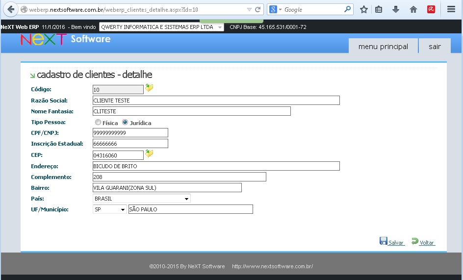463x280 pixels.
Task: Open the bookmarks list icon
Action: point(379,9)
